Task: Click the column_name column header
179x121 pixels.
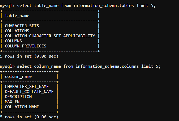Action: pyautogui.click(x=18, y=76)
